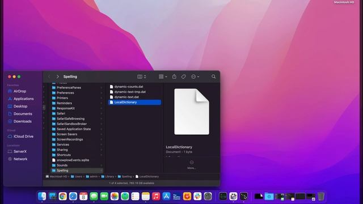Expand the Sounds folder chevron
The height and width of the screenshot is (204, 363).
102,165
